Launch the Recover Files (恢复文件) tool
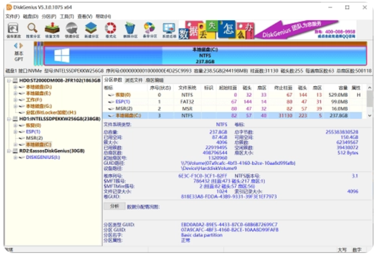 52,30
